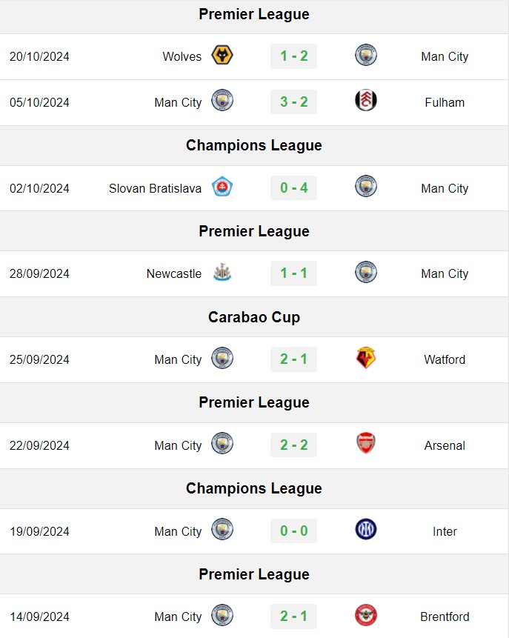Click the Slovan Bratislava club crest
This screenshot has height=638, width=509.
222,187
